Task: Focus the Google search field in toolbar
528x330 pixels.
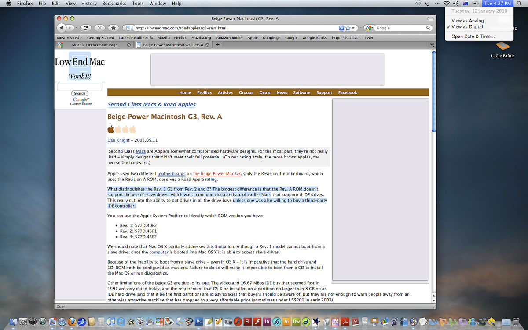Action: tap(400, 28)
